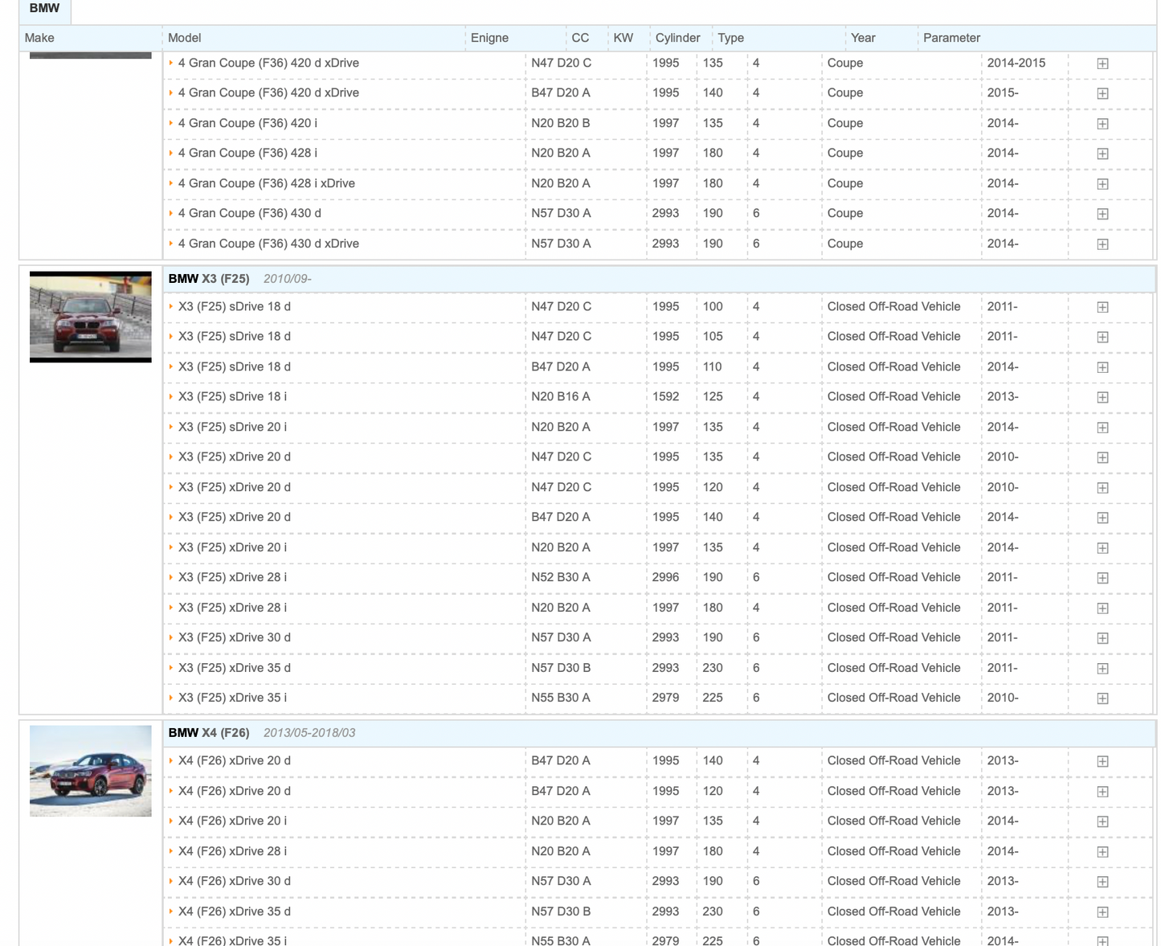This screenshot has height=946, width=1161.
Task: Click the plus icon in X3 sDrive 18 i row
Action: pyautogui.click(x=1102, y=397)
